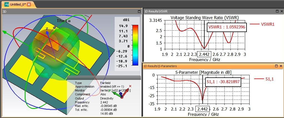Select the S1,1 legend entry
Screen dimensions: 284x118
(x=264, y=79)
